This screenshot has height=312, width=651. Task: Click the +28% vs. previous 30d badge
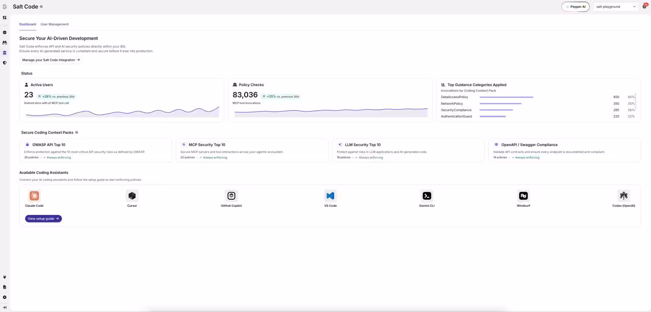[x=56, y=97]
